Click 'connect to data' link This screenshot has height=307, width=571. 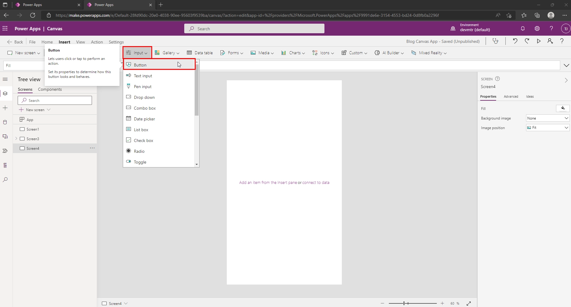tap(316, 182)
